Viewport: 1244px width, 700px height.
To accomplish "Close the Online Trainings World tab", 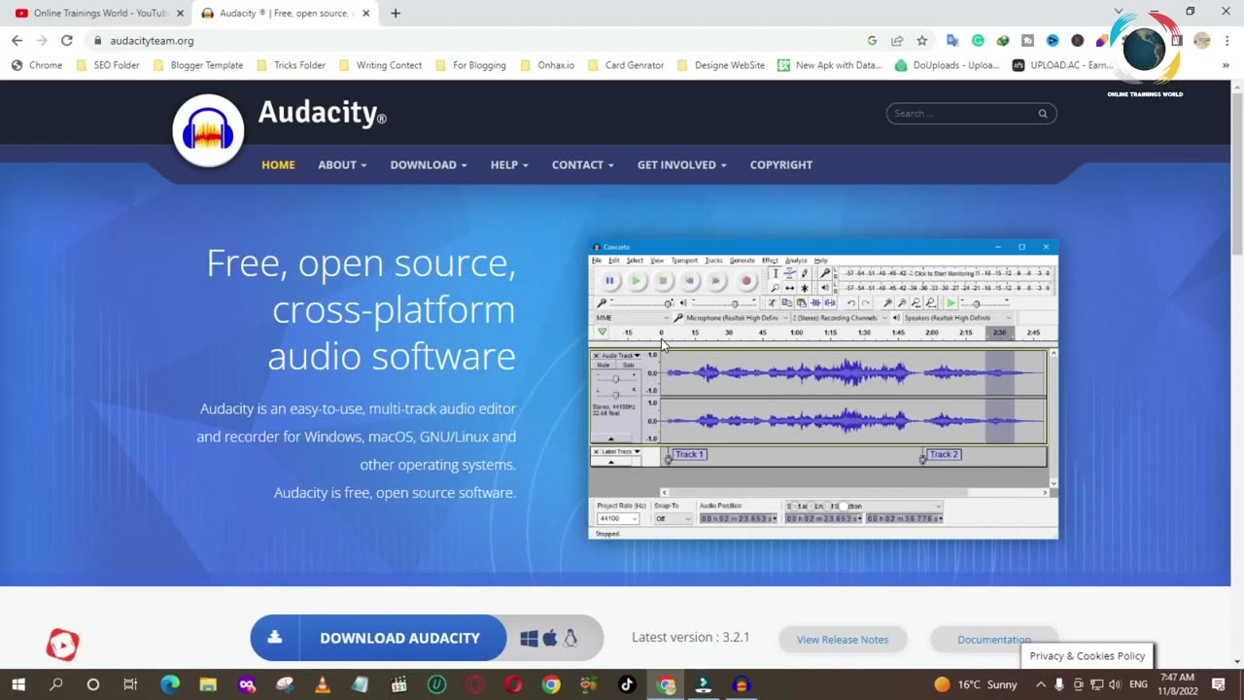I will coord(180,14).
